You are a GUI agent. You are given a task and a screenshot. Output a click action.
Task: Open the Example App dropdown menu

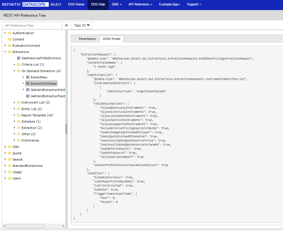(170, 4)
